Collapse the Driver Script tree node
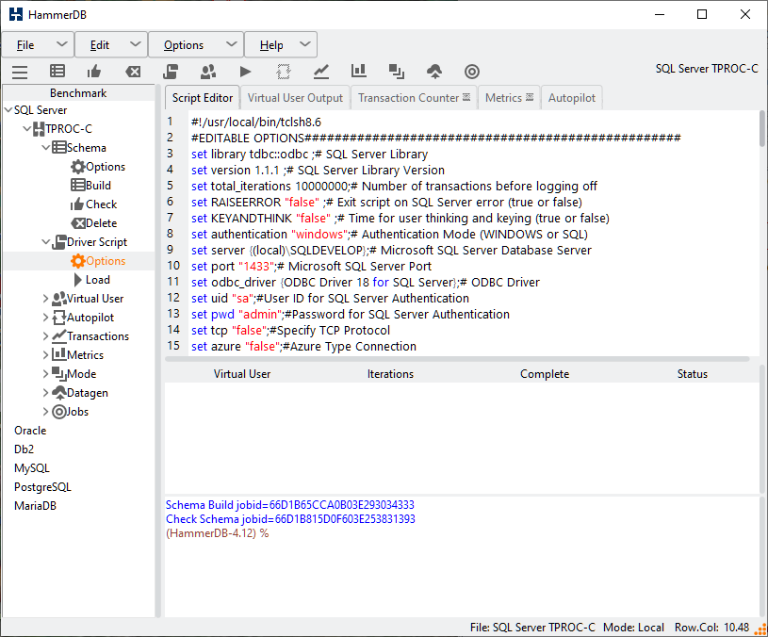The image size is (768, 637). (45, 242)
